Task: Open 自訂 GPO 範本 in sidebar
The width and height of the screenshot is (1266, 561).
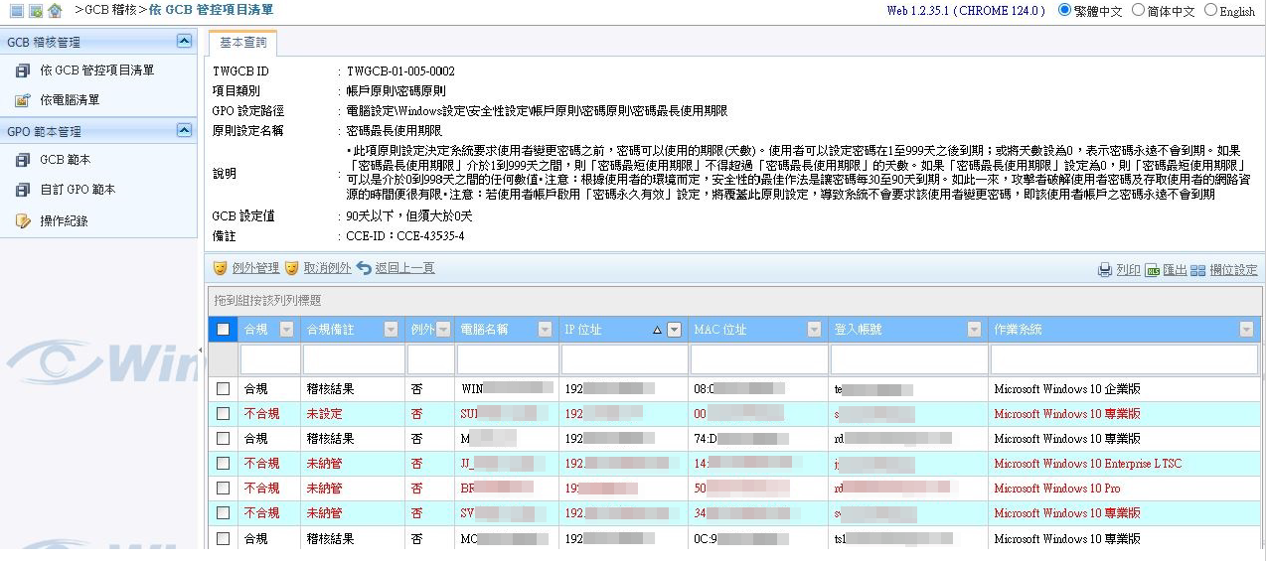Action: tap(78, 190)
